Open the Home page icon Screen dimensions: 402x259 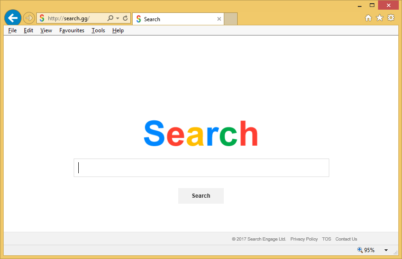coord(368,18)
